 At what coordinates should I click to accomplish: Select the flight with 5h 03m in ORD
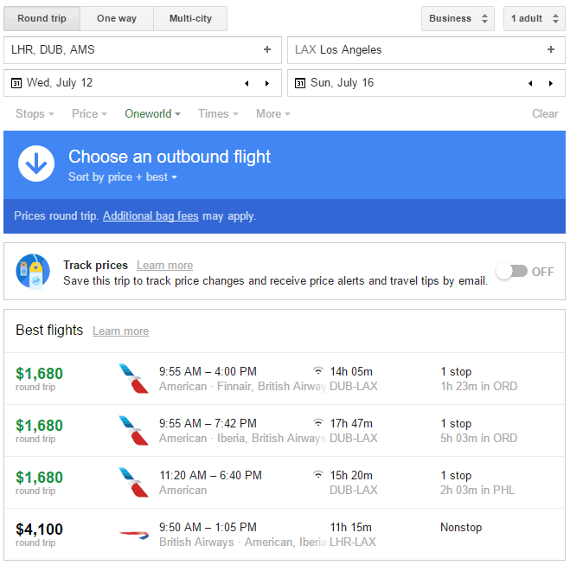click(285, 431)
